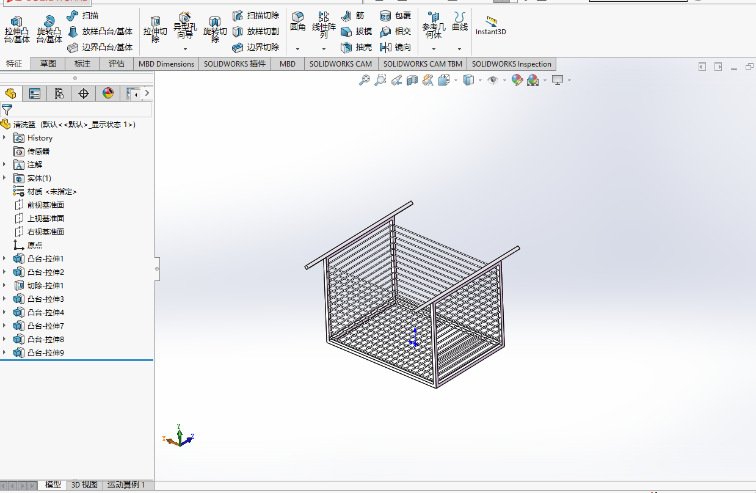Image resolution: width=756 pixels, height=493 pixels.
Task: Open the SOLIDWORKS Inspection tab
Action: click(512, 64)
